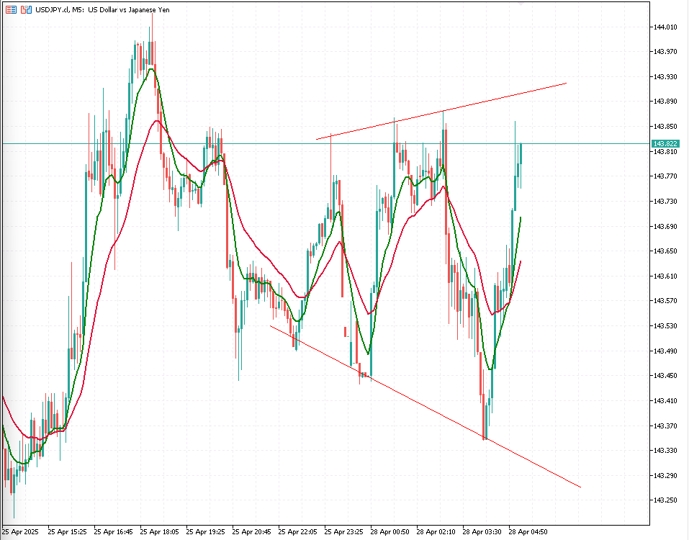Click the candlestick chart icon beside USDJPY title
The height and width of the screenshot is (540, 689).
26,9
